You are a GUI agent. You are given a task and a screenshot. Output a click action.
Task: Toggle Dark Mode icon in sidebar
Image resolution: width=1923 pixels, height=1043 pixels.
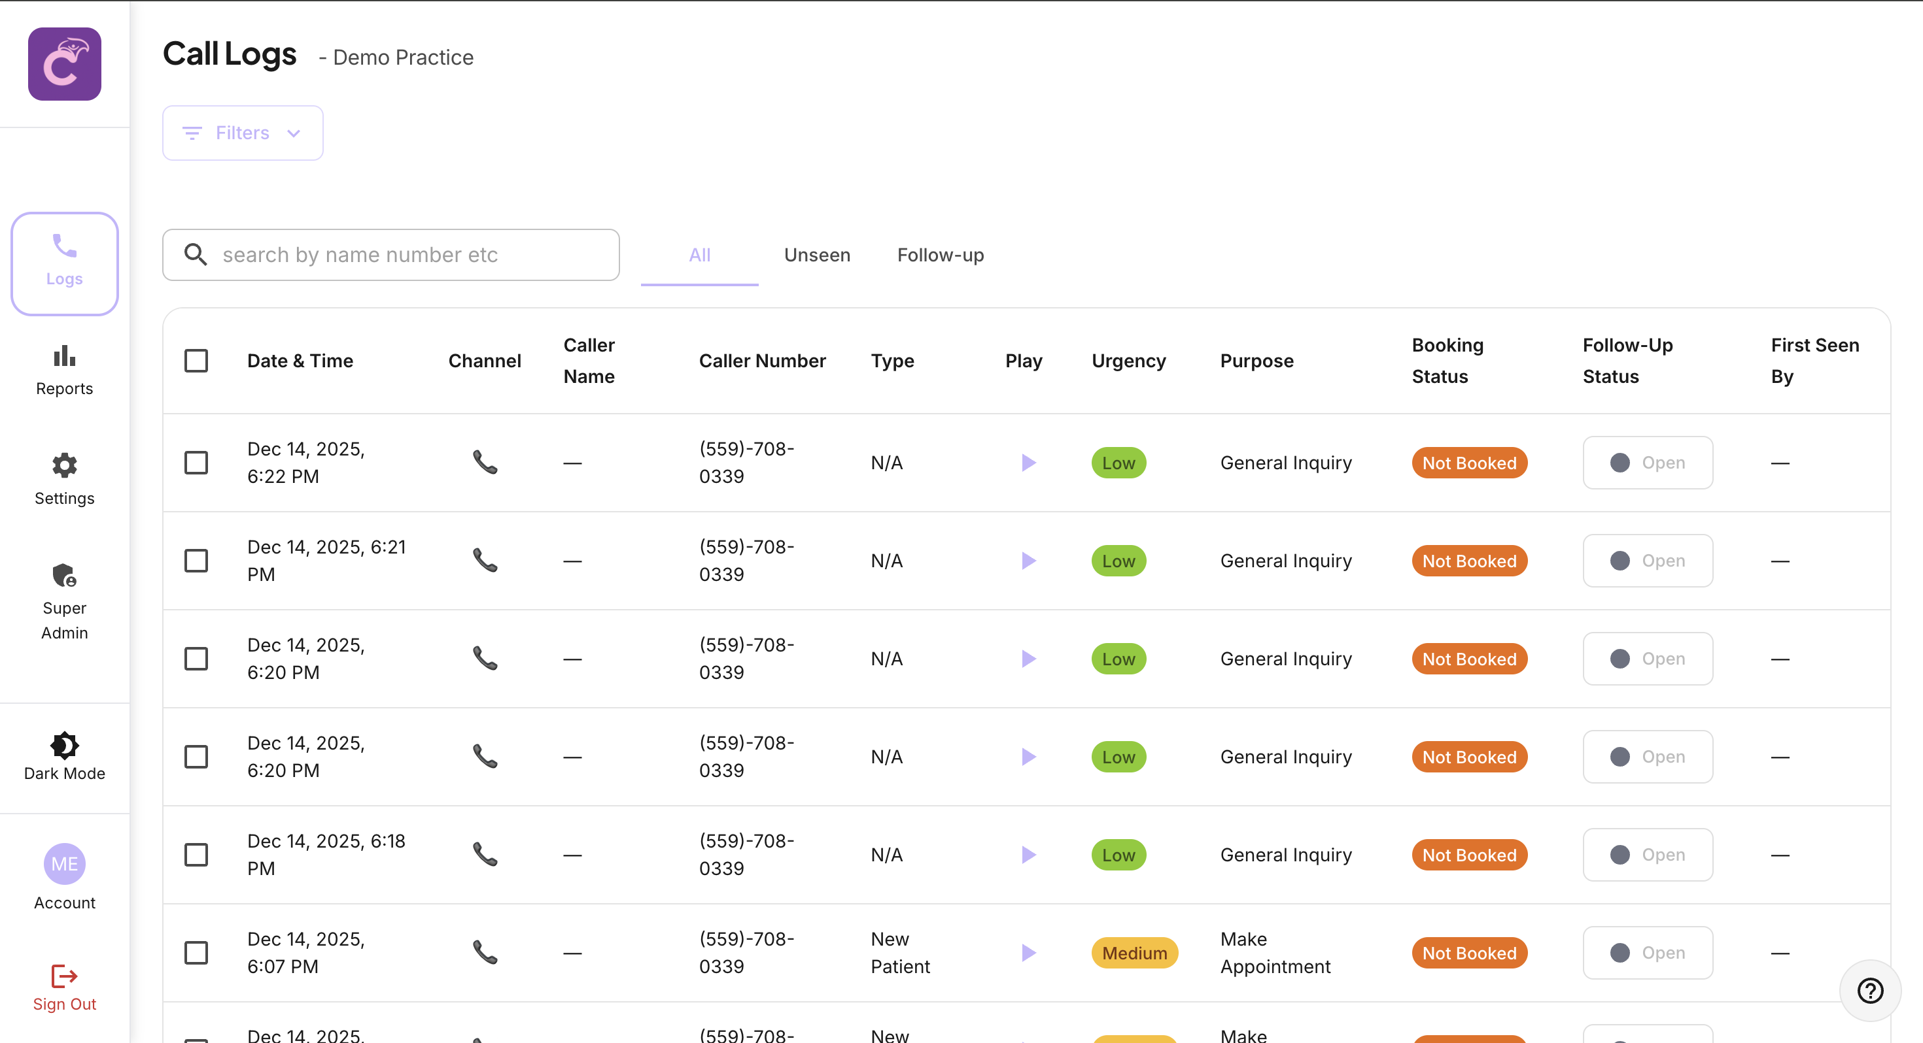pos(64,744)
